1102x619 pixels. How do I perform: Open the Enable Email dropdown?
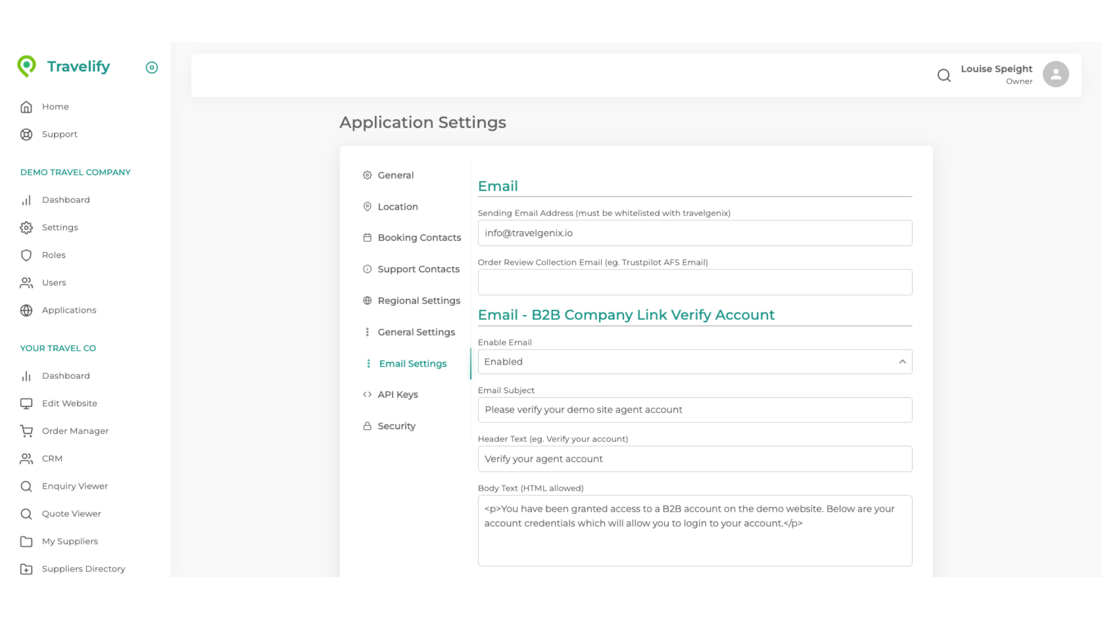point(694,362)
